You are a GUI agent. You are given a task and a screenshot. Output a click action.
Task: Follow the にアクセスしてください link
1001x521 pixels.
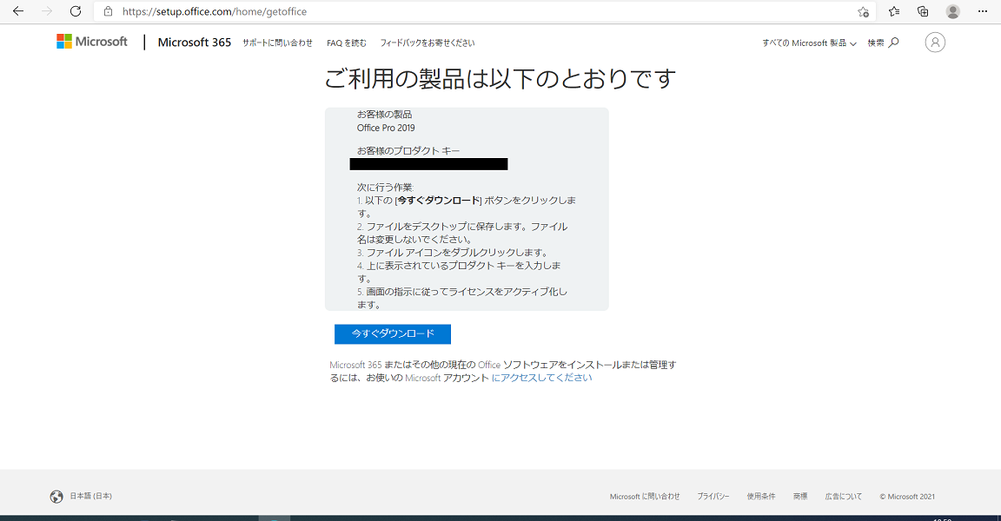(541, 378)
